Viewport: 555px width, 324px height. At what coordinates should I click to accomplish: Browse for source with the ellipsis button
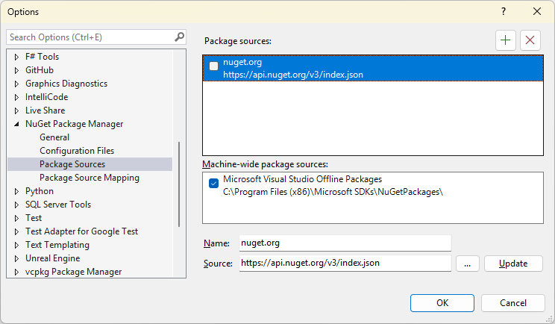467,264
